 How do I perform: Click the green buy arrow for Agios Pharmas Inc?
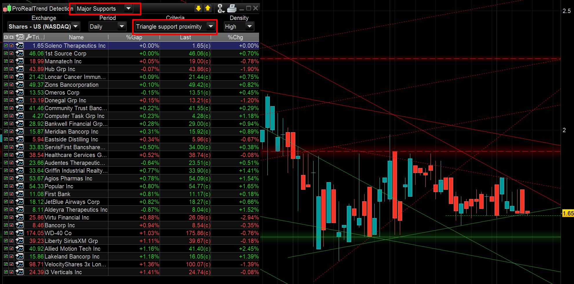point(6,178)
